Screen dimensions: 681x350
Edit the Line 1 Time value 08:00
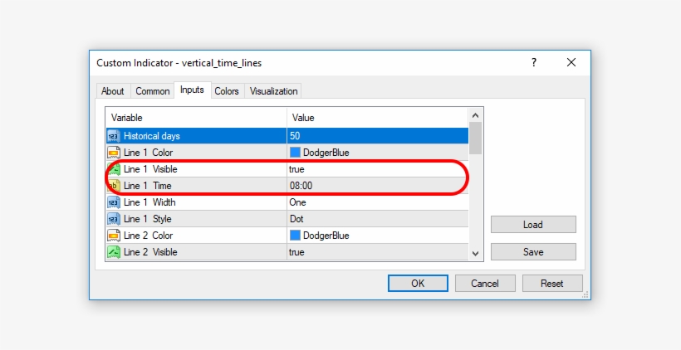(x=301, y=186)
